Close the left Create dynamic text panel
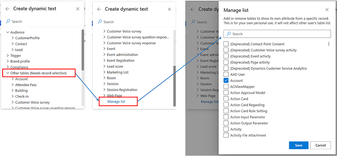This screenshot has height=156, width=337. pyautogui.click(x=78, y=9)
